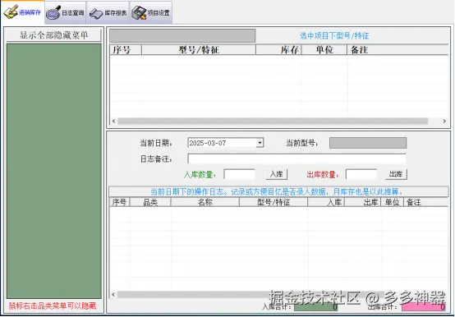Click the 序号 header in the upper table
This screenshot has width=455, height=317.
coord(126,50)
